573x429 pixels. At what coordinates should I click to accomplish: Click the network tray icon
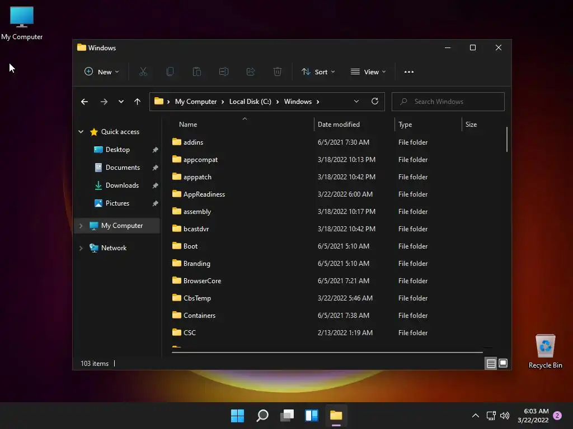point(491,416)
